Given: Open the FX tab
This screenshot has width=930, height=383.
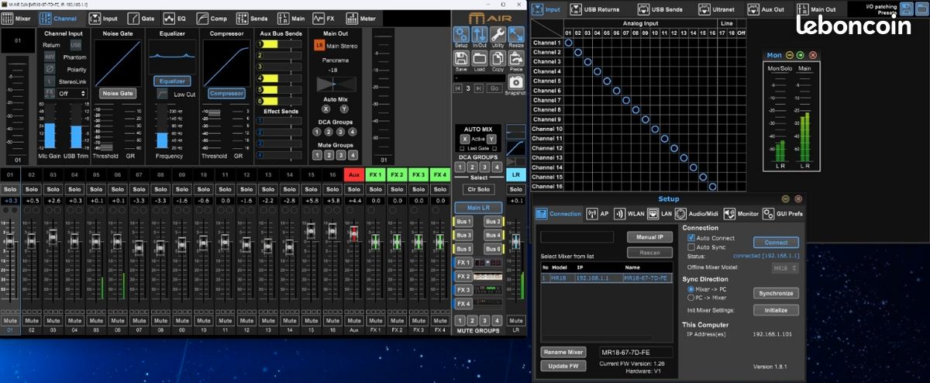Looking at the screenshot, I should 323,17.
